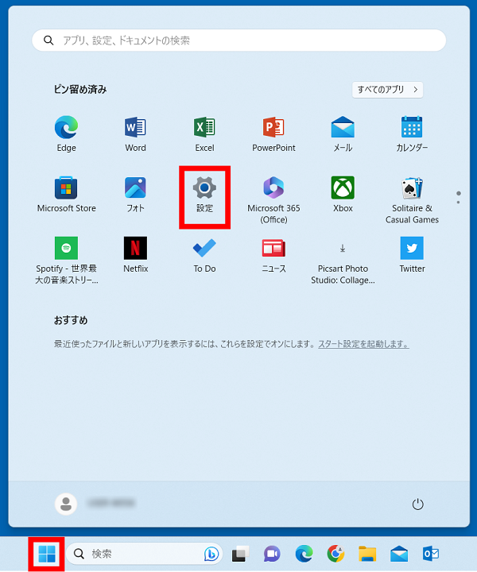Open File Explorer from the taskbar
The width and height of the screenshot is (477, 572).
coord(367,555)
